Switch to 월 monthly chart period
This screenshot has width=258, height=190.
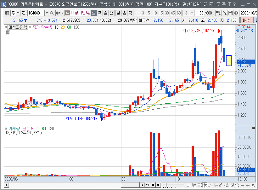(x=106, y=13)
